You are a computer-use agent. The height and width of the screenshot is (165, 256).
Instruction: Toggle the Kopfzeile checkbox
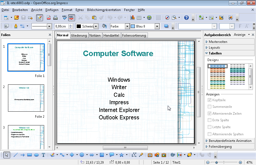(210, 100)
